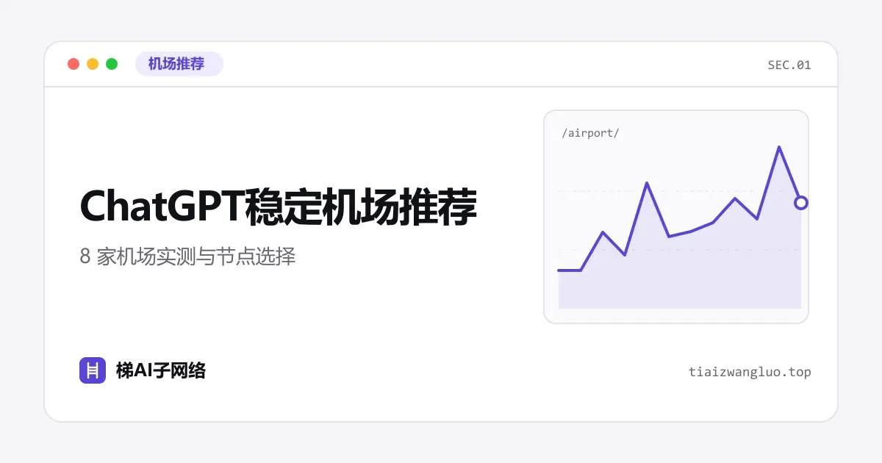The width and height of the screenshot is (882, 463).
Task: Click the /airport/ path label
Action: [590, 133]
